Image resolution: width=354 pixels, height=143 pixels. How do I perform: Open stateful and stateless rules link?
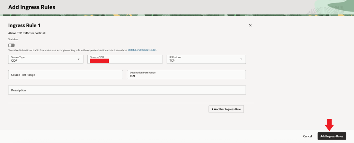(x=142, y=50)
